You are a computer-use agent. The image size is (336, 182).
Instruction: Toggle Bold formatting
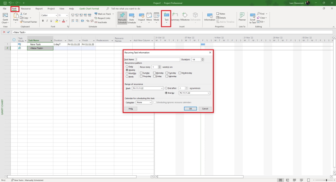pyautogui.click(x=43, y=21)
